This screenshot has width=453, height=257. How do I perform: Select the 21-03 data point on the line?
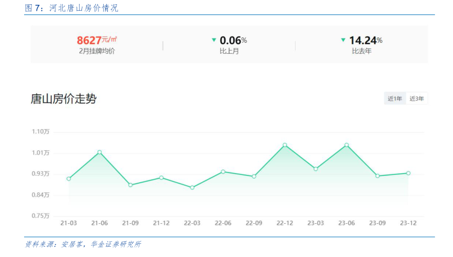pyautogui.click(x=69, y=179)
